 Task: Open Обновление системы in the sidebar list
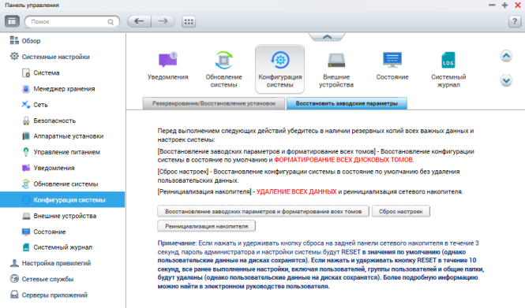pyautogui.click(x=66, y=184)
